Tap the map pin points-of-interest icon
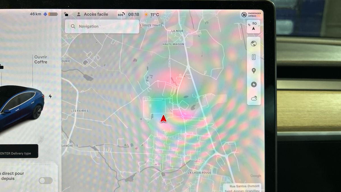The image size is (341, 192). coord(254,71)
